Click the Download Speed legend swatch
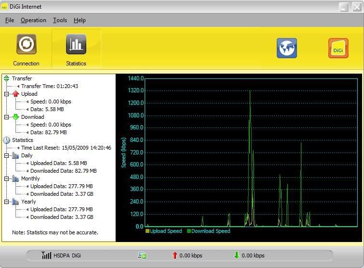The width and height of the screenshot is (364, 268). tap(189, 231)
